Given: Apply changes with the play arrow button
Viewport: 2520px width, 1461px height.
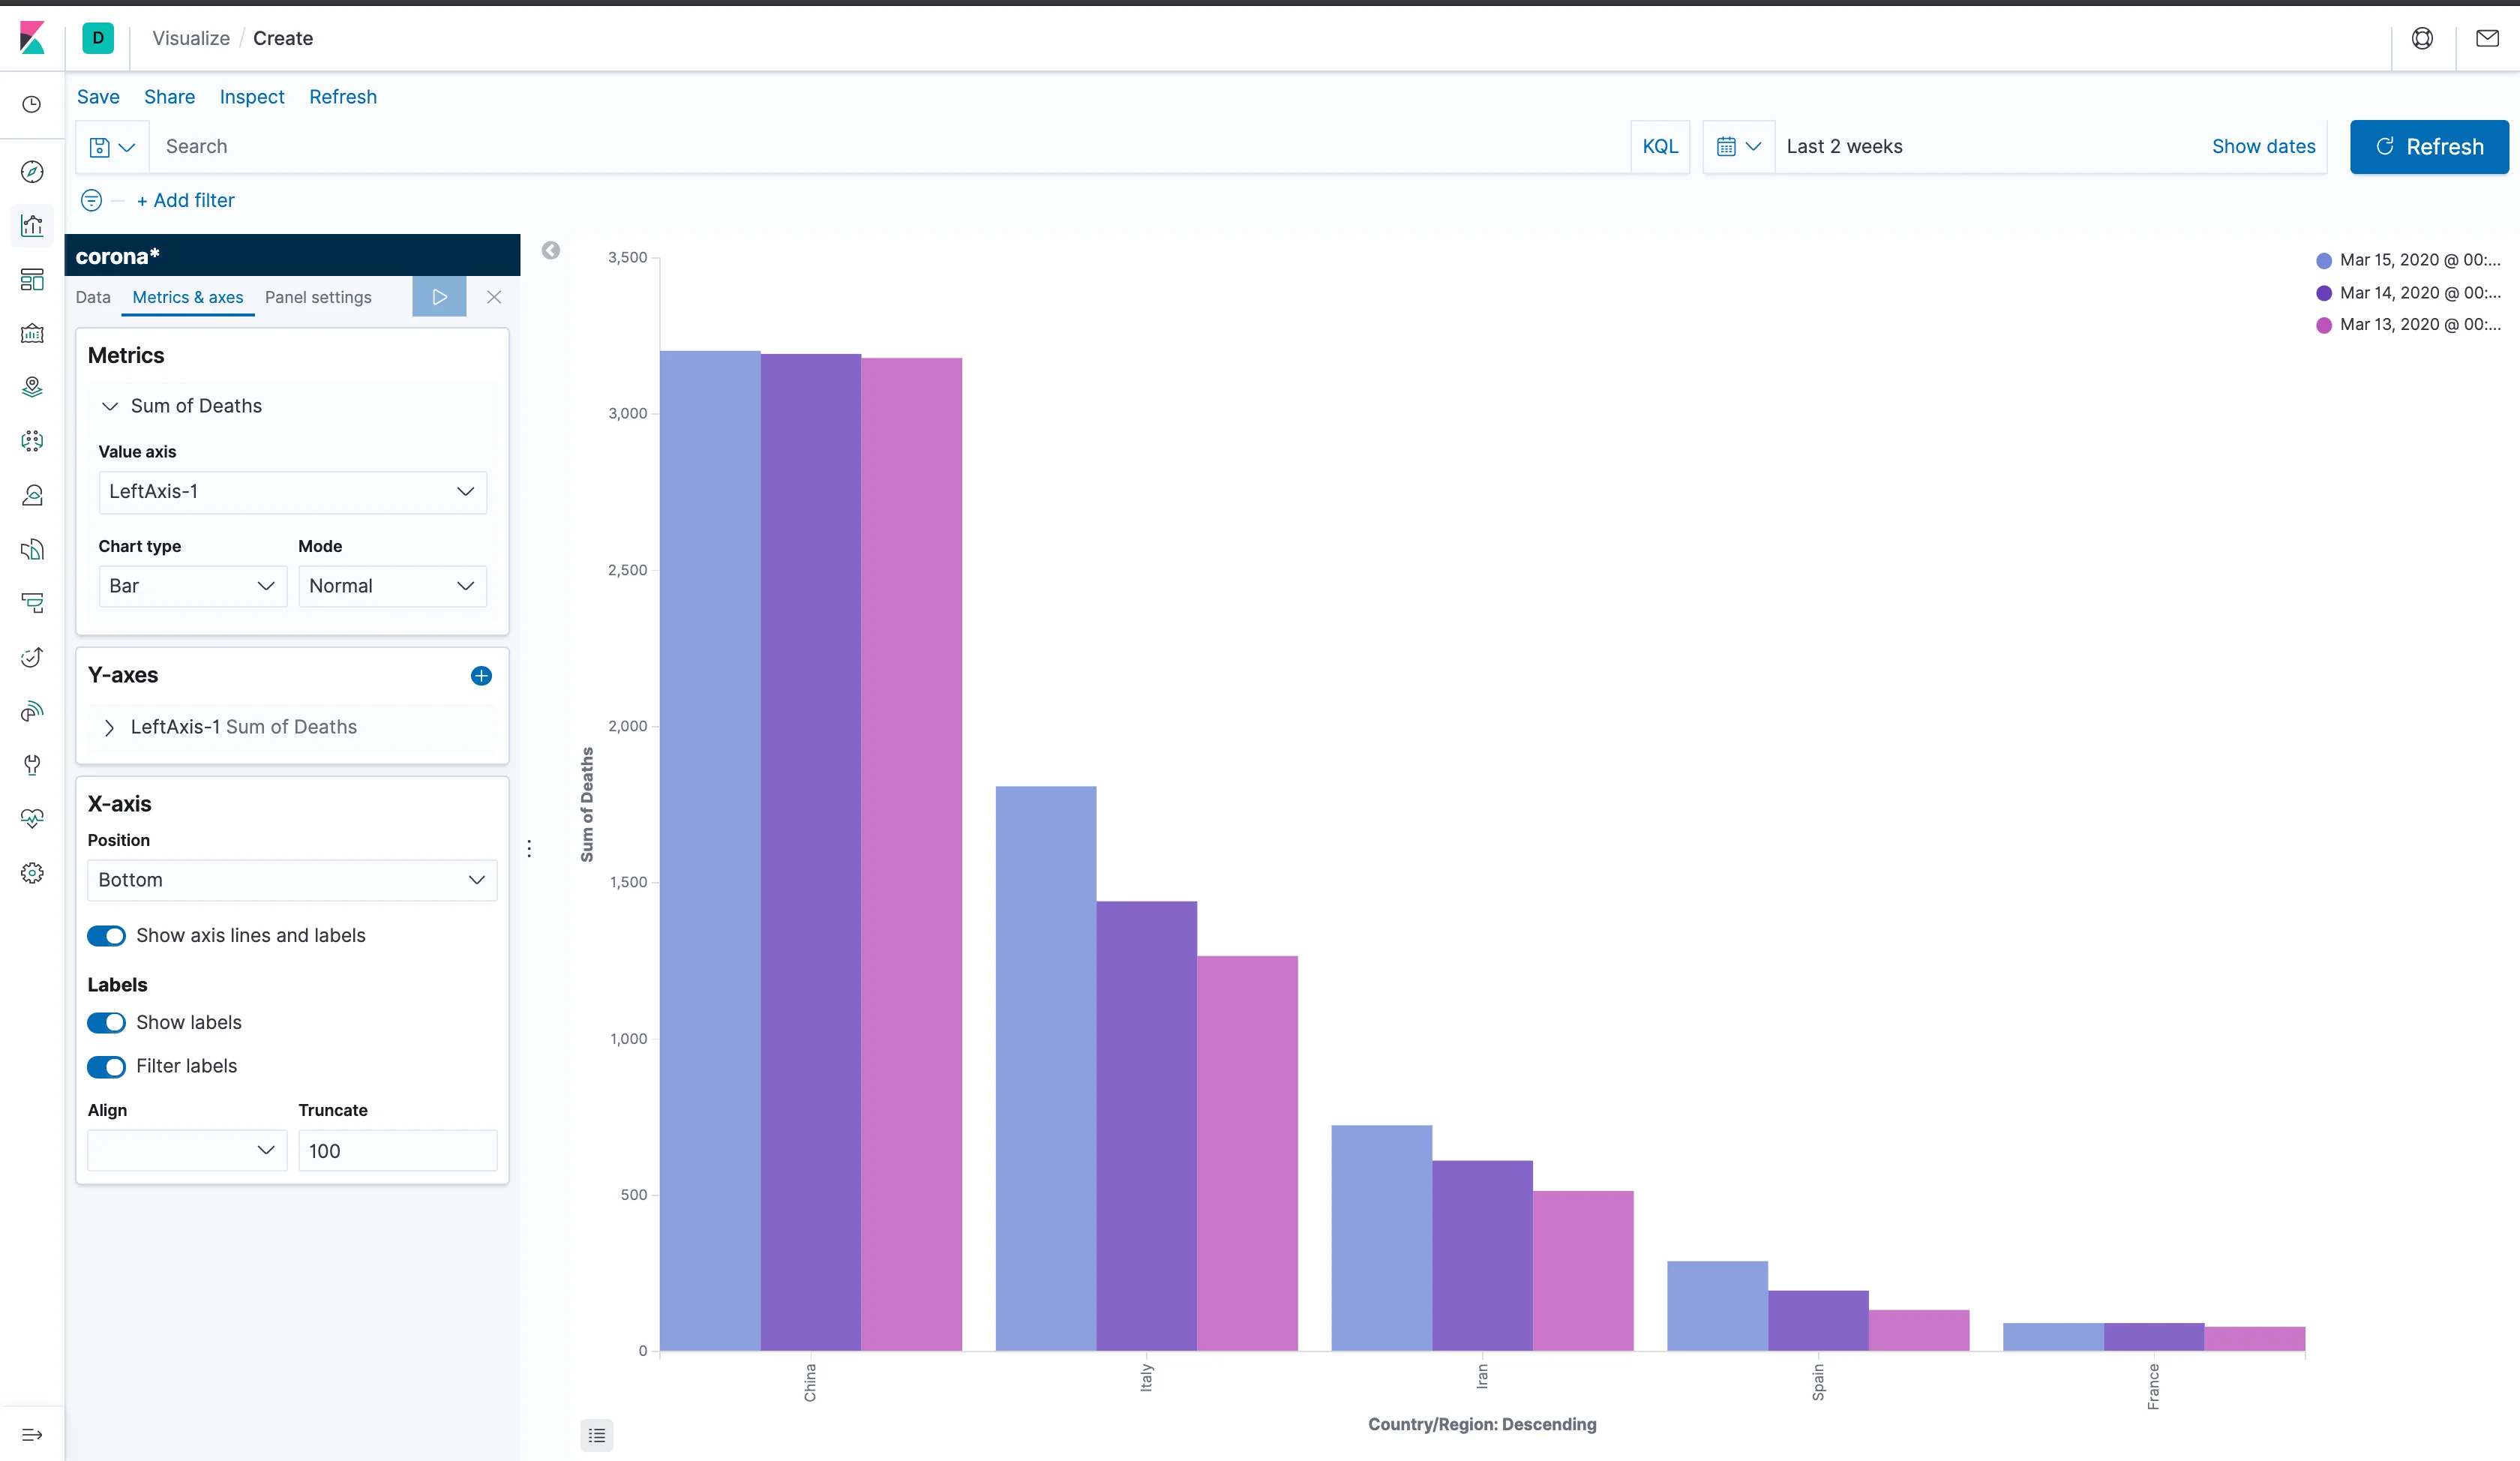Looking at the screenshot, I should (x=439, y=297).
